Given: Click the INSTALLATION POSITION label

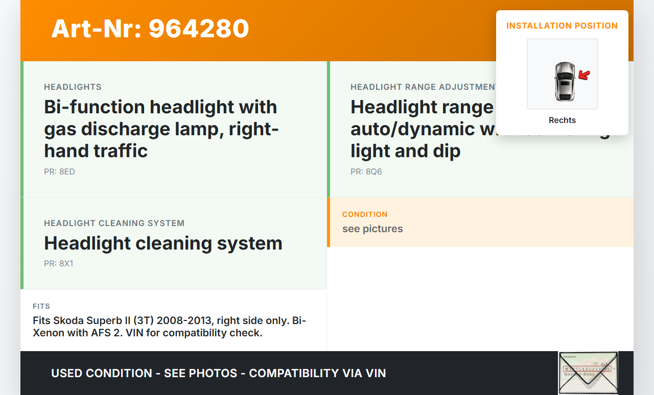Looking at the screenshot, I should coord(562,26).
